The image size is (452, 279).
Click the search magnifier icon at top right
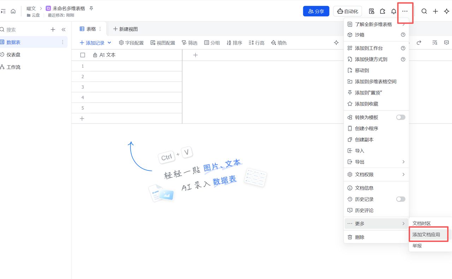point(424,11)
